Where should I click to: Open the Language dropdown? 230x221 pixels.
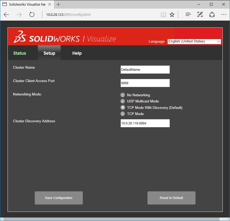pyautogui.click(x=194, y=41)
